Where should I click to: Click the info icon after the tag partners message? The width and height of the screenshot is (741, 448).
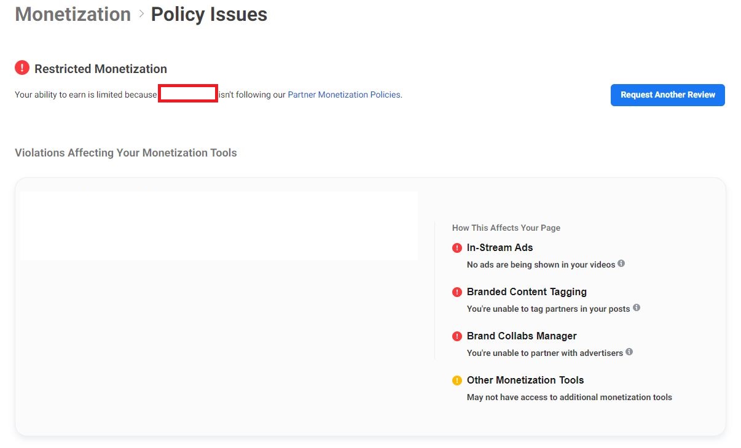pos(637,308)
